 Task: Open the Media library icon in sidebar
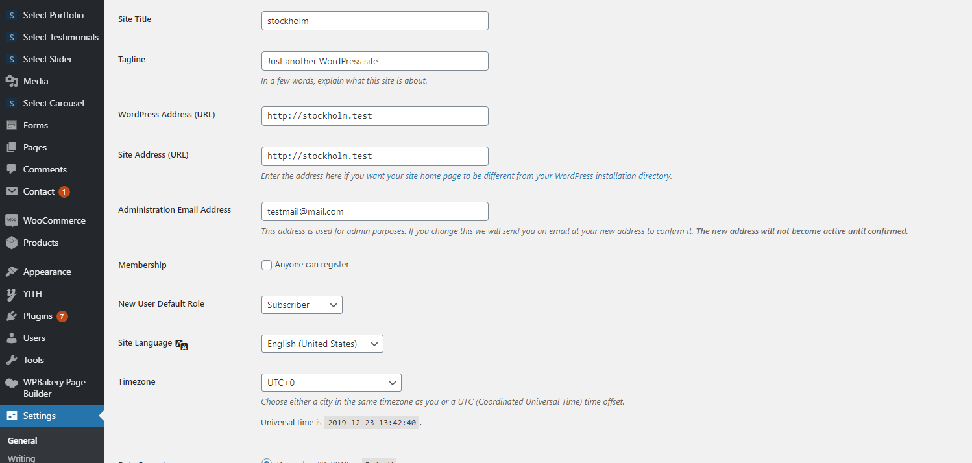(x=11, y=81)
